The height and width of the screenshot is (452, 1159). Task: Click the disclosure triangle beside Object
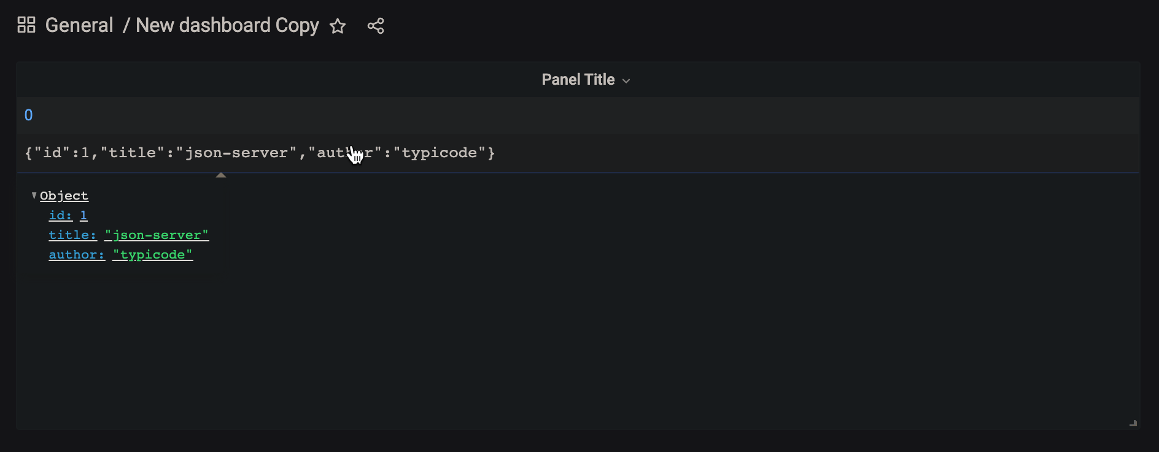34,195
